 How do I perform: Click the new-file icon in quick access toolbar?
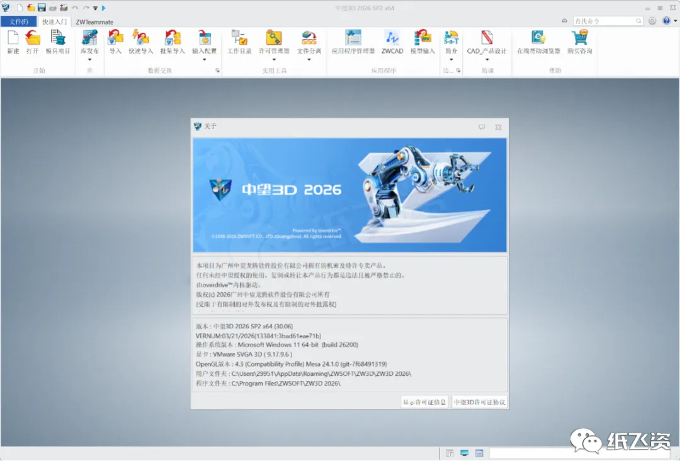pos(20,8)
